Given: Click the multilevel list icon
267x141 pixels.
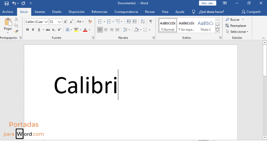Looking at the screenshot, I should click(x=117, y=21).
